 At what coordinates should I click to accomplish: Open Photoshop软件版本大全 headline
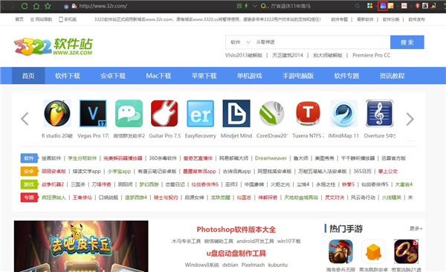pyautogui.click(x=236, y=230)
